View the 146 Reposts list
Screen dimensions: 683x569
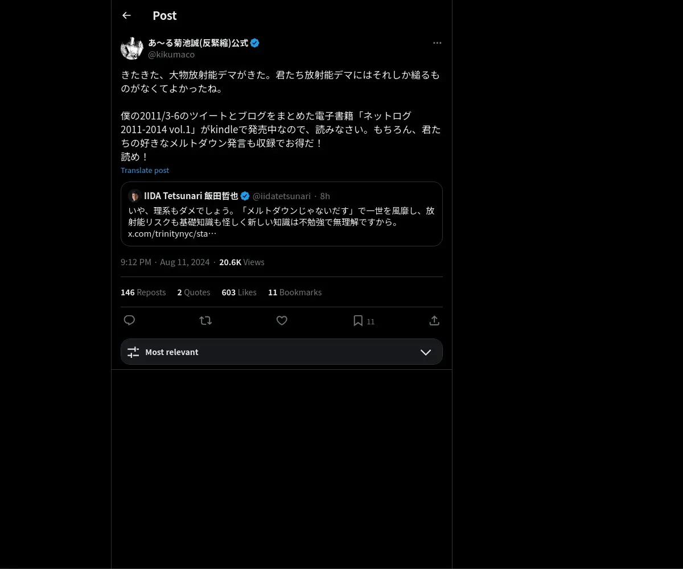[x=143, y=292]
